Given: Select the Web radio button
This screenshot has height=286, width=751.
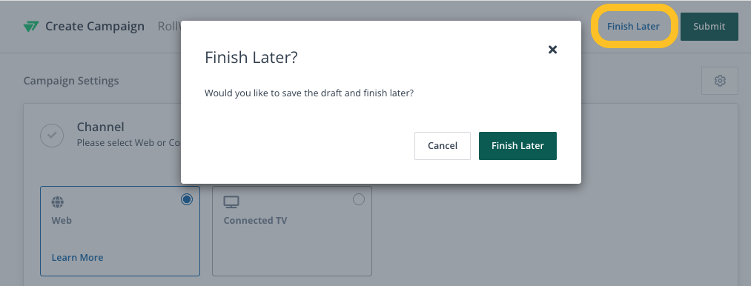Looking at the screenshot, I should click(187, 199).
